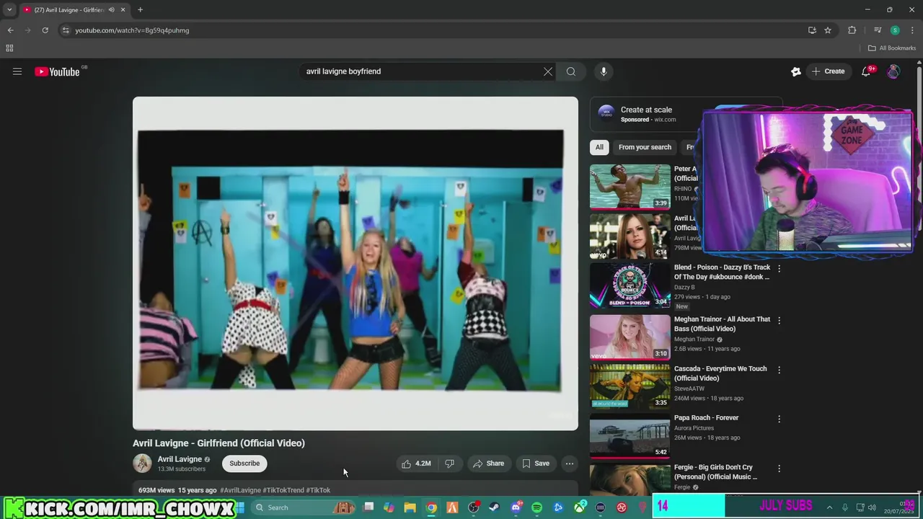Screen dimensions: 923x519
Task: Click the video player frame
Action: [x=355, y=263]
